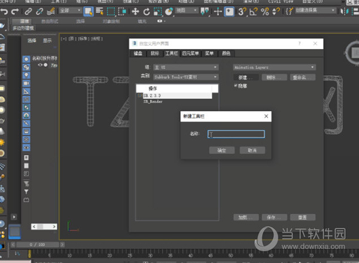Switch to the 键盘 tab
Screen dimensions: 359x263
point(138,53)
